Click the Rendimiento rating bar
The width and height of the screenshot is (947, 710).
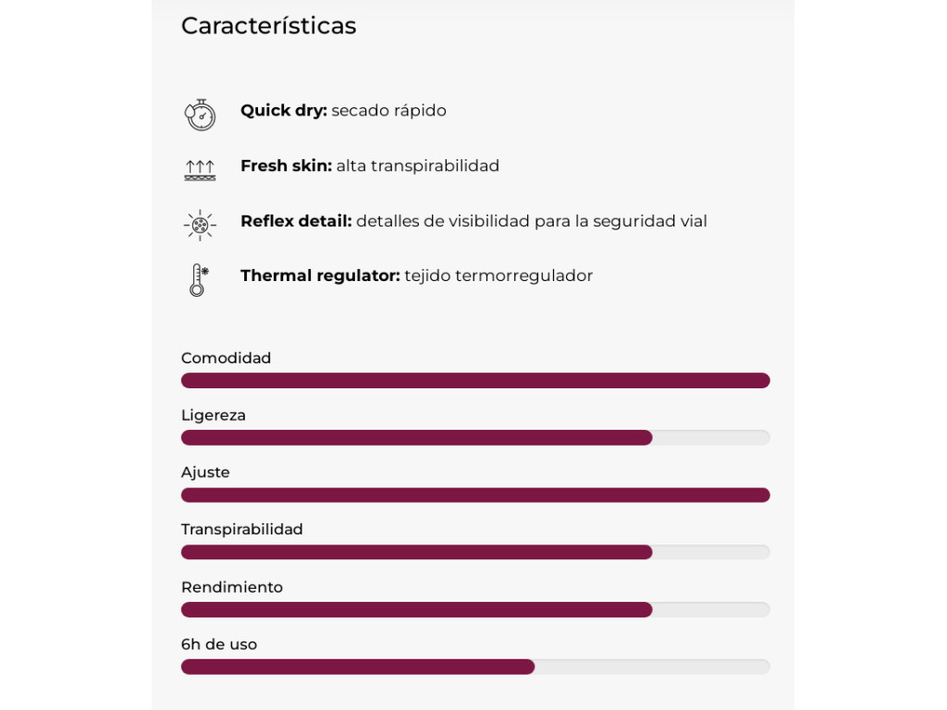[x=475, y=610]
